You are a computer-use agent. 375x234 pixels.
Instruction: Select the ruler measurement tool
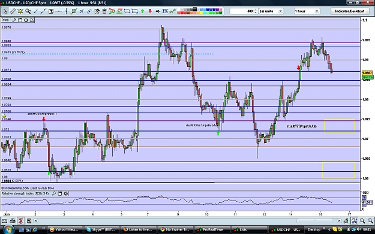click(13, 11)
